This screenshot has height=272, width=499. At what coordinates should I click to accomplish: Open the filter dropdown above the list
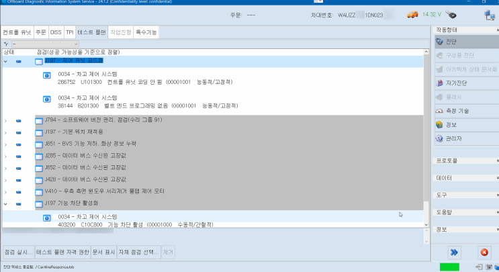[45, 44]
